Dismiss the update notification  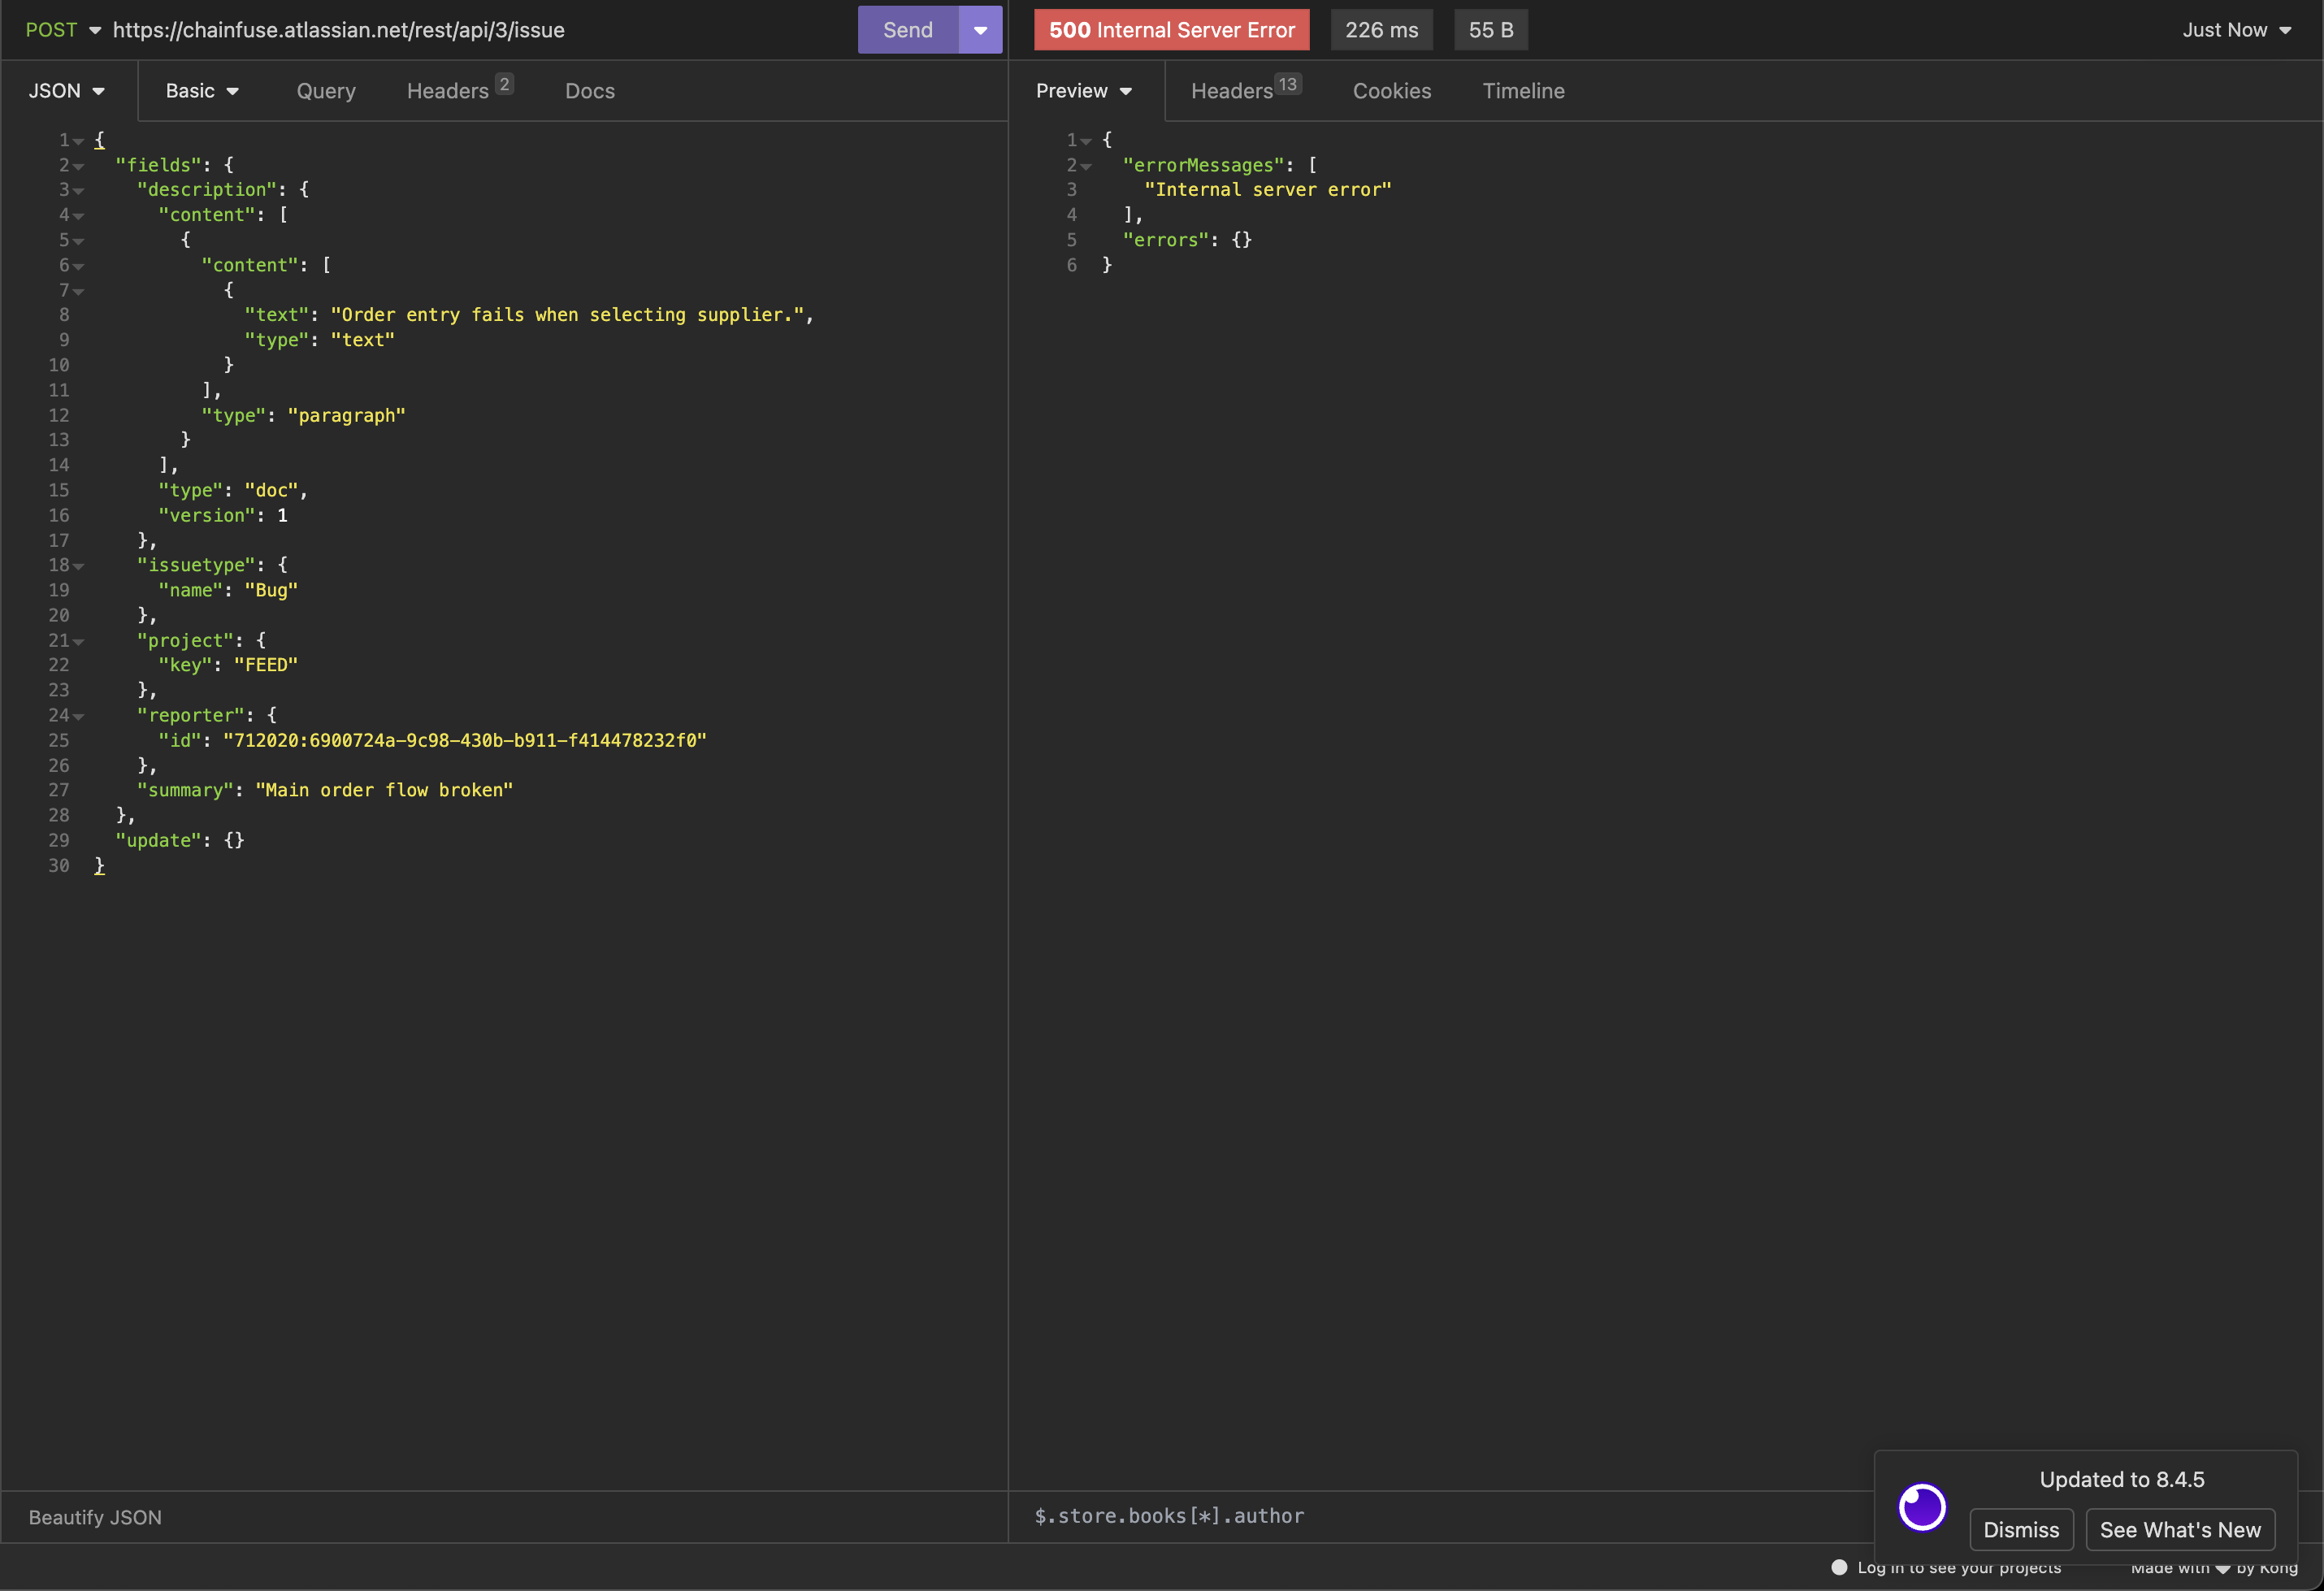2020,1530
